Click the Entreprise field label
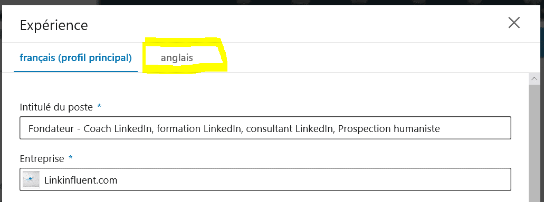The height and width of the screenshot is (202, 544). click(x=42, y=158)
